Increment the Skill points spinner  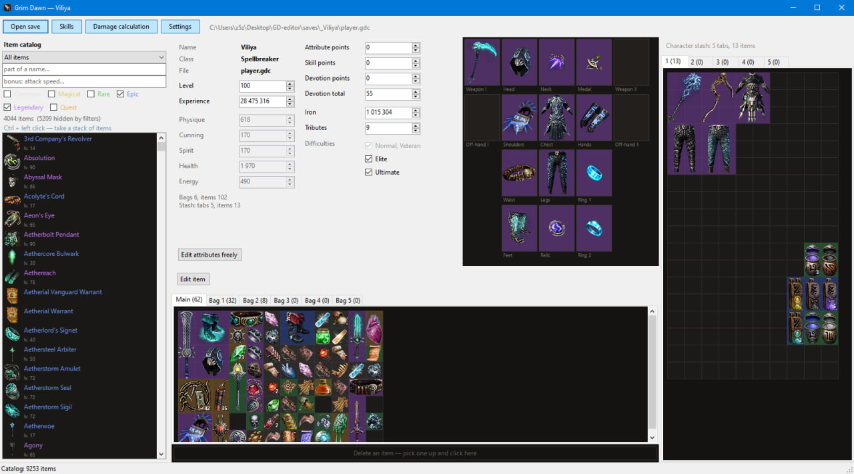(416, 60)
